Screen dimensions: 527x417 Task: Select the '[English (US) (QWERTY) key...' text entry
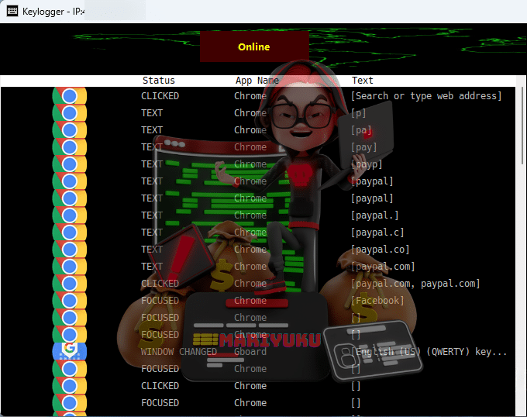[429, 352]
